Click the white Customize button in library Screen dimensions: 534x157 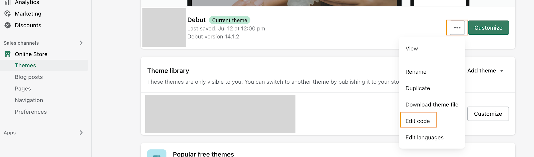pos(488,114)
